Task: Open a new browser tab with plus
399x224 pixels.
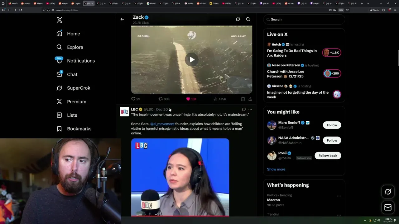Action: [x=362, y=3]
